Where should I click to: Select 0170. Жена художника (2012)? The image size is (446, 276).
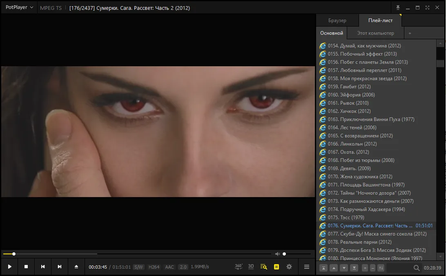[376, 177]
